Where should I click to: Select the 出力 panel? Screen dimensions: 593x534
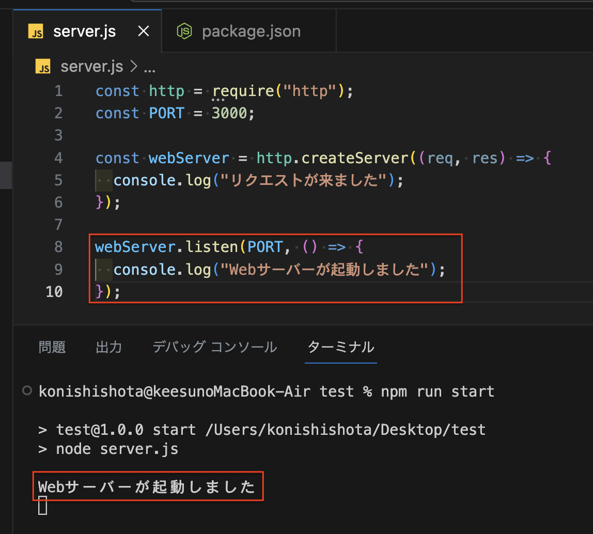[x=108, y=347]
